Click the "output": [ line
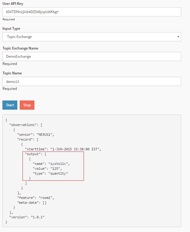This screenshot has width=190, height=232. pyautogui.click(x=36, y=154)
